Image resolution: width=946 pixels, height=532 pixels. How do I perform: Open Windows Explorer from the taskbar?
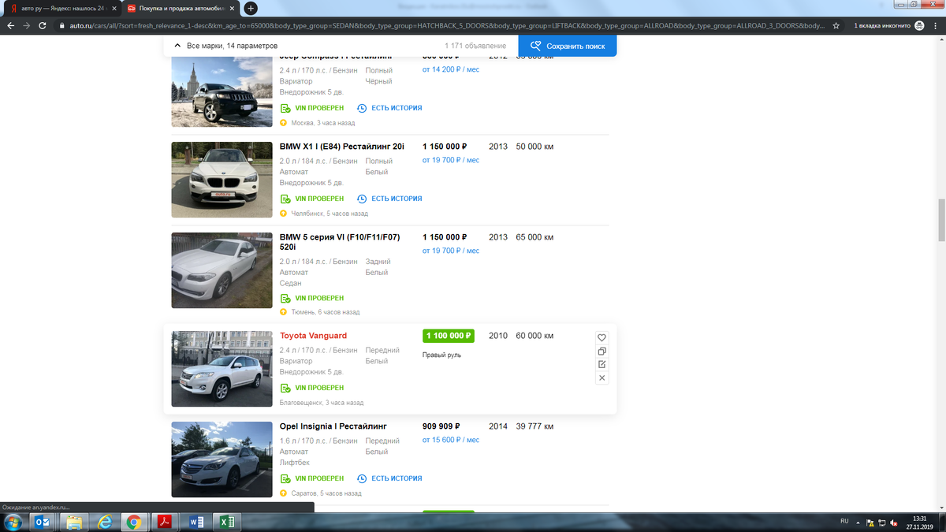73,522
